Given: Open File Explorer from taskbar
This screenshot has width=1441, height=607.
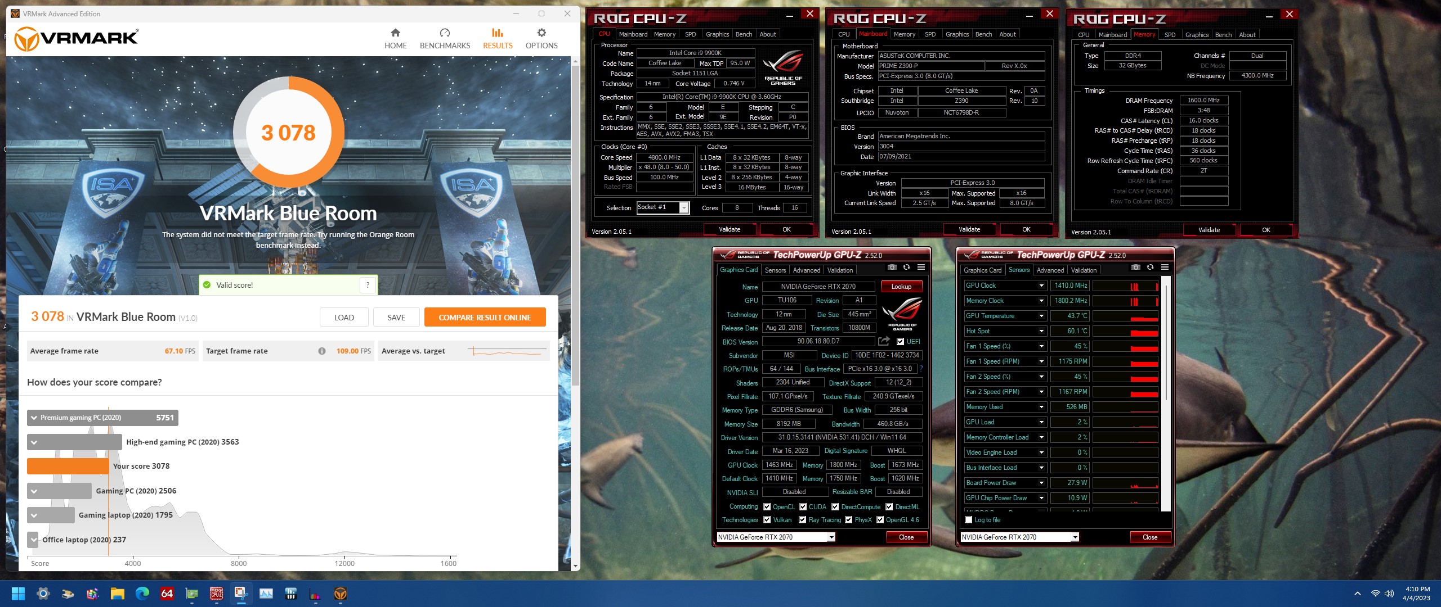Looking at the screenshot, I should click(x=117, y=594).
